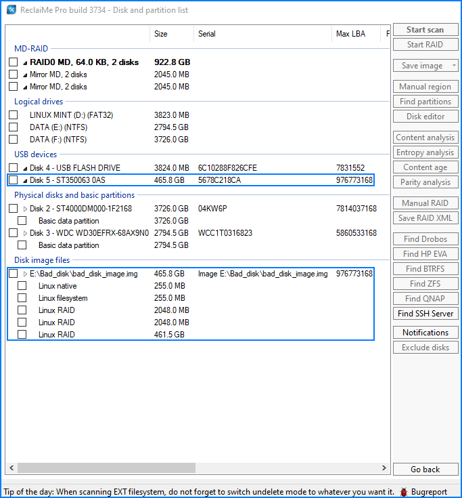Open Manual RAID

point(425,203)
